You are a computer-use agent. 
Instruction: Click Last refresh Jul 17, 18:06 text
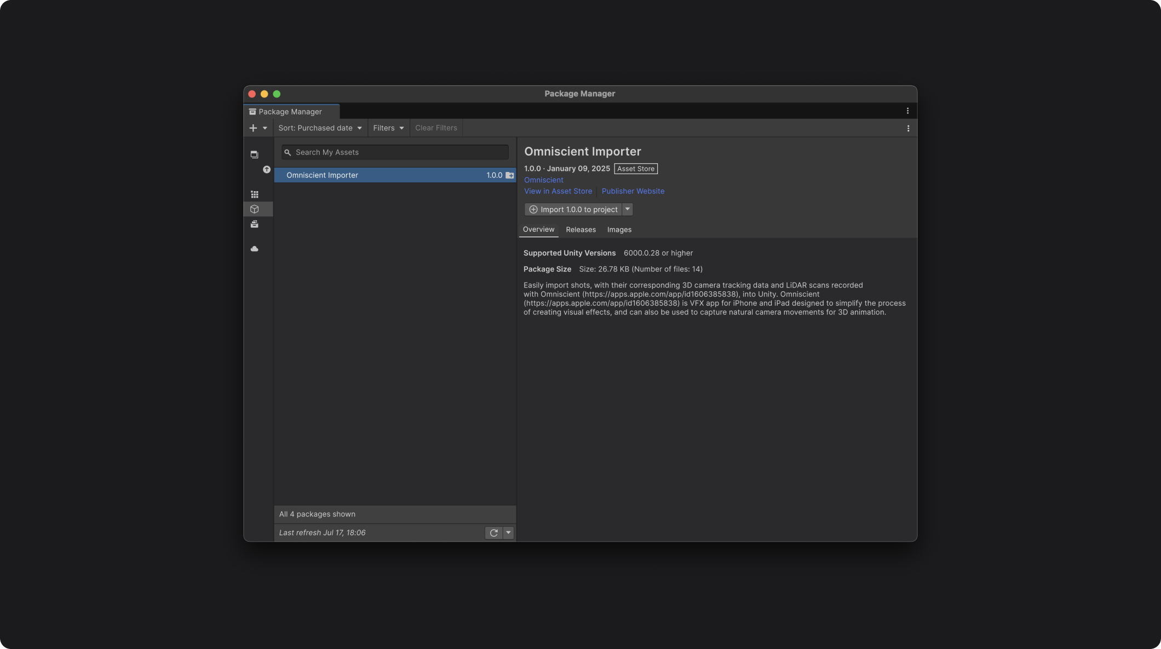pos(322,533)
